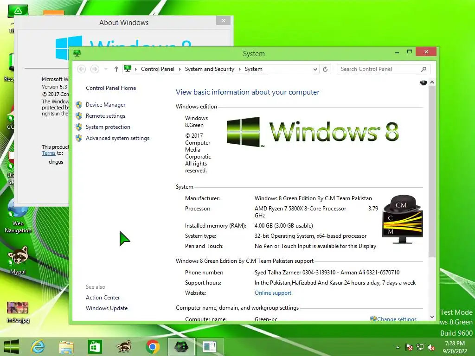This screenshot has width=475, height=356.
Task: Refresh the System window
Action: pyautogui.click(x=325, y=70)
